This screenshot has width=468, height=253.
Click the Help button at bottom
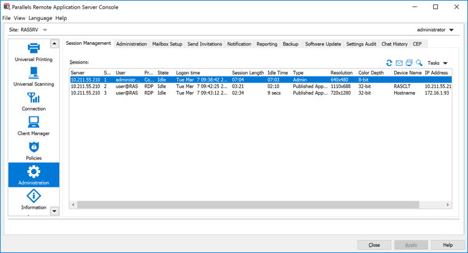pyautogui.click(x=447, y=245)
